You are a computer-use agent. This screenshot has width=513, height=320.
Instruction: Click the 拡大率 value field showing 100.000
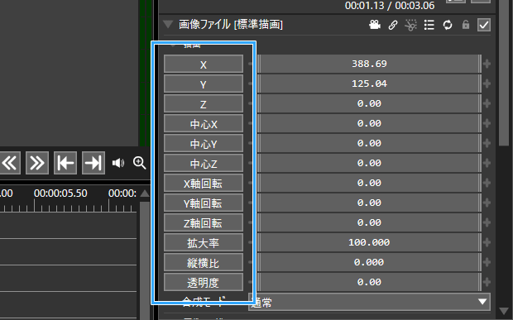(369, 242)
